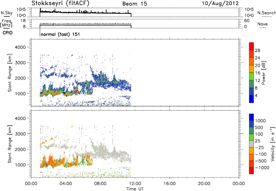The width and height of the screenshot is (276, 191).
Task: Click the 'N.Sky' legend label
Action: 7,13
